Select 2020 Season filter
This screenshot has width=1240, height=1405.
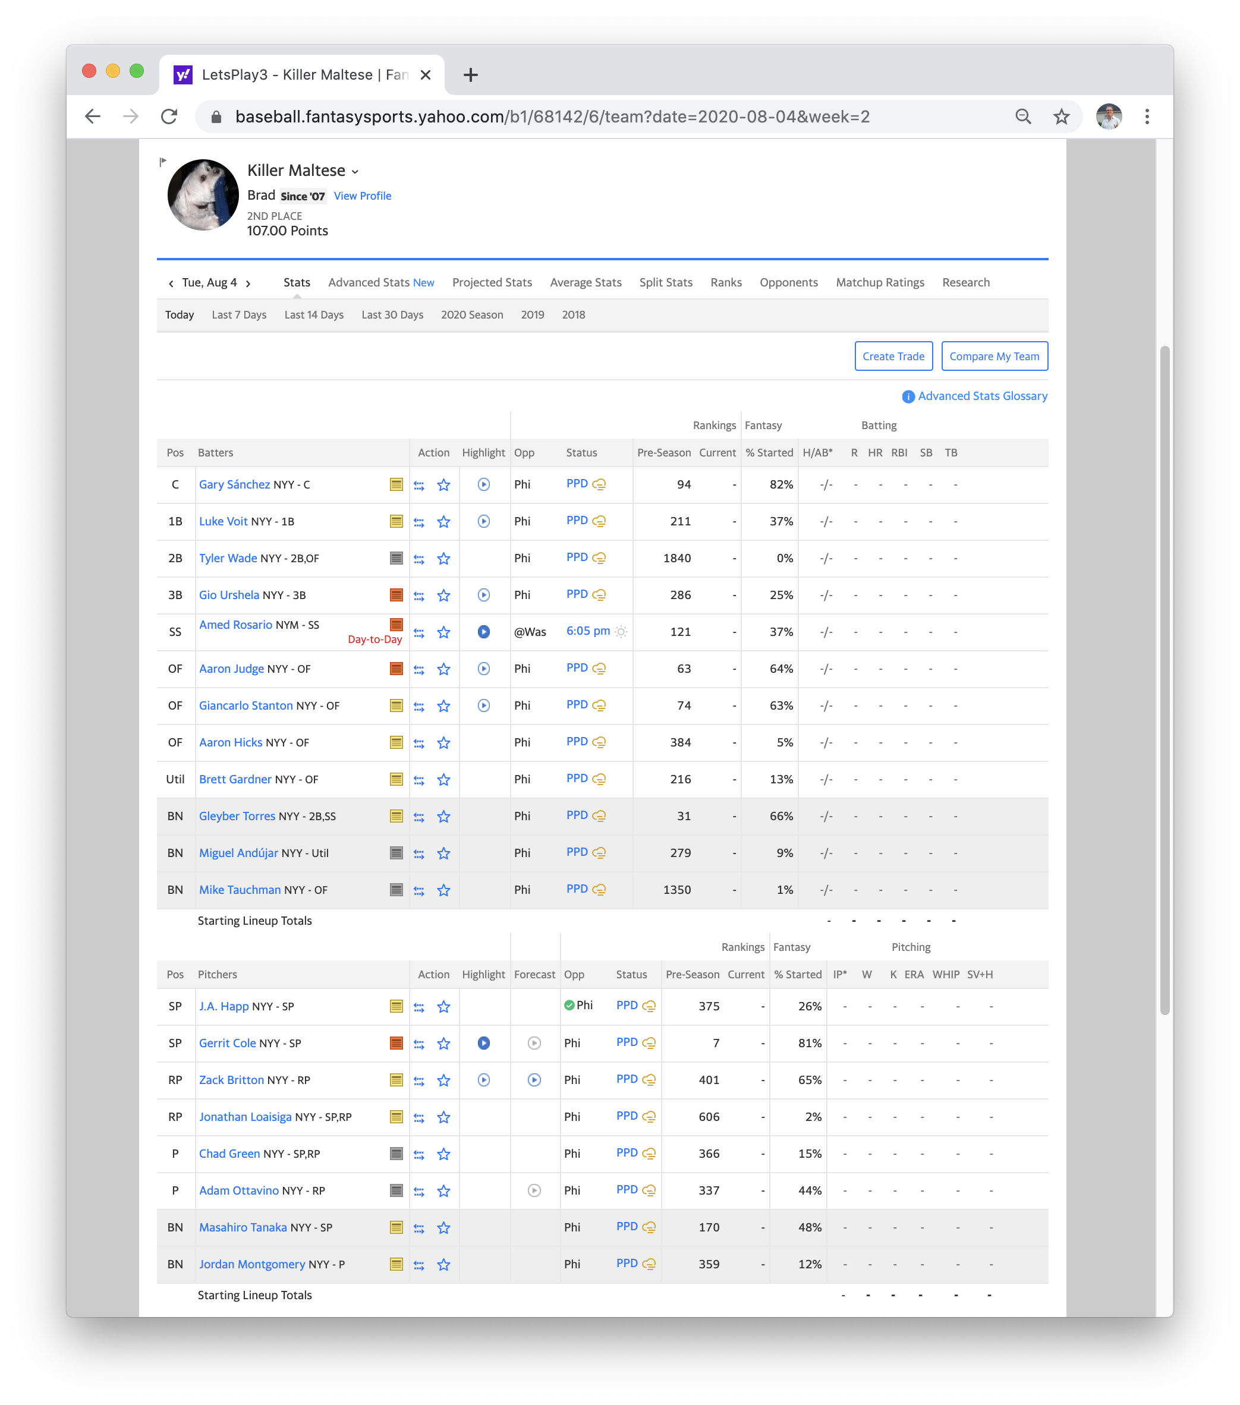click(471, 315)
